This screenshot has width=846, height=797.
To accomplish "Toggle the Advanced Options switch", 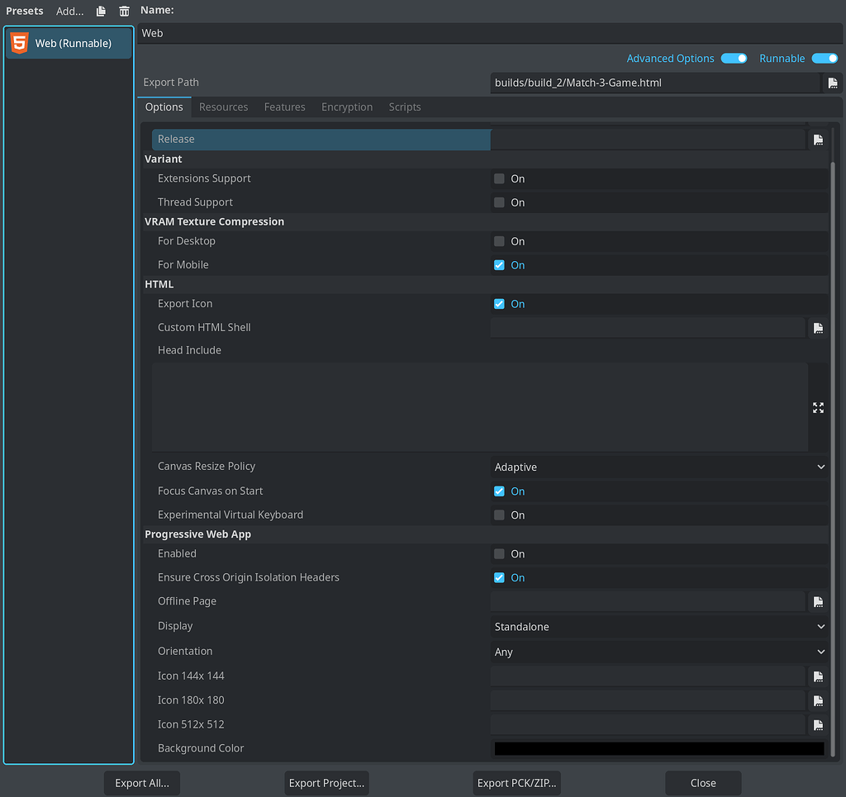I will click(734, 58).
